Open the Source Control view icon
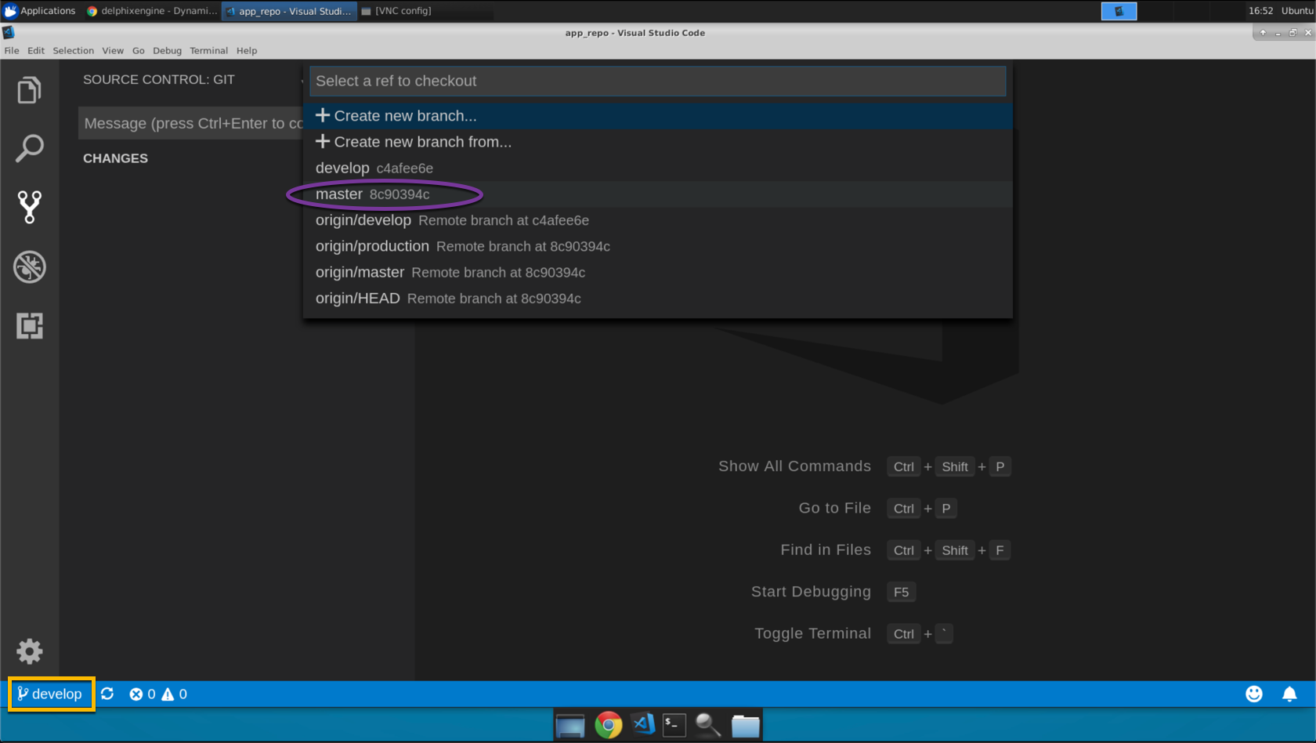This screenshot has width=1316, height=743. (x=29, y=207)
